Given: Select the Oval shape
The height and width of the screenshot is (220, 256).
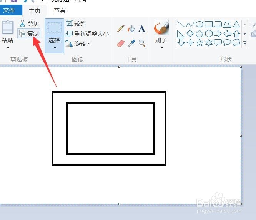Looking at the screenshot, I should 199,24.
